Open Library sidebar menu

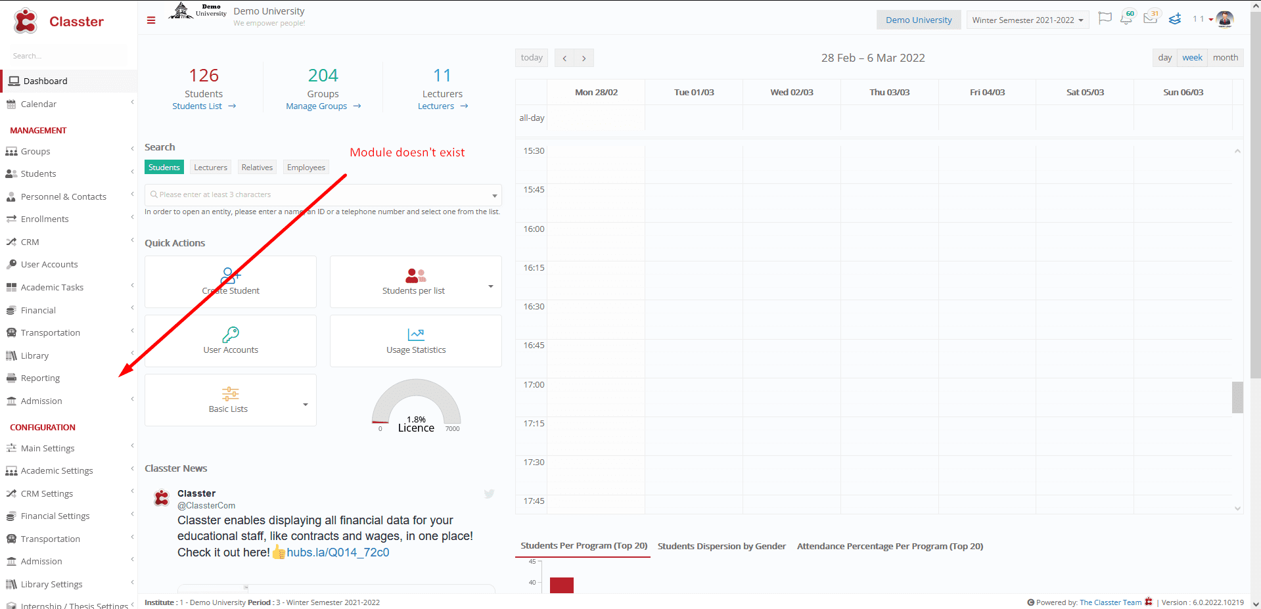point(68,355)
